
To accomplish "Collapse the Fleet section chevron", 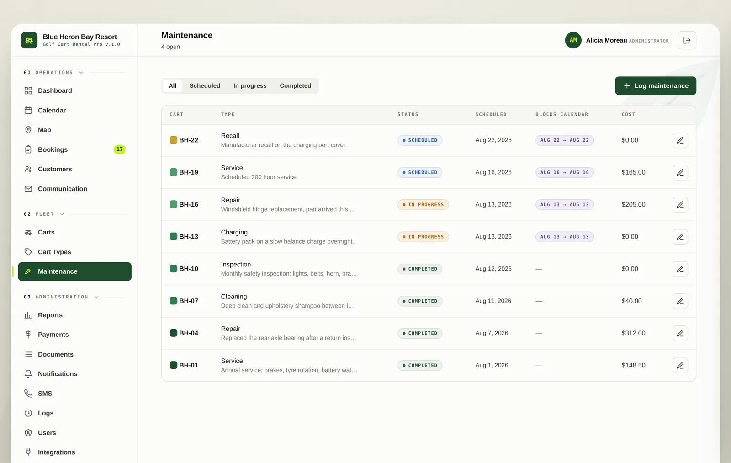I will 62,214.
